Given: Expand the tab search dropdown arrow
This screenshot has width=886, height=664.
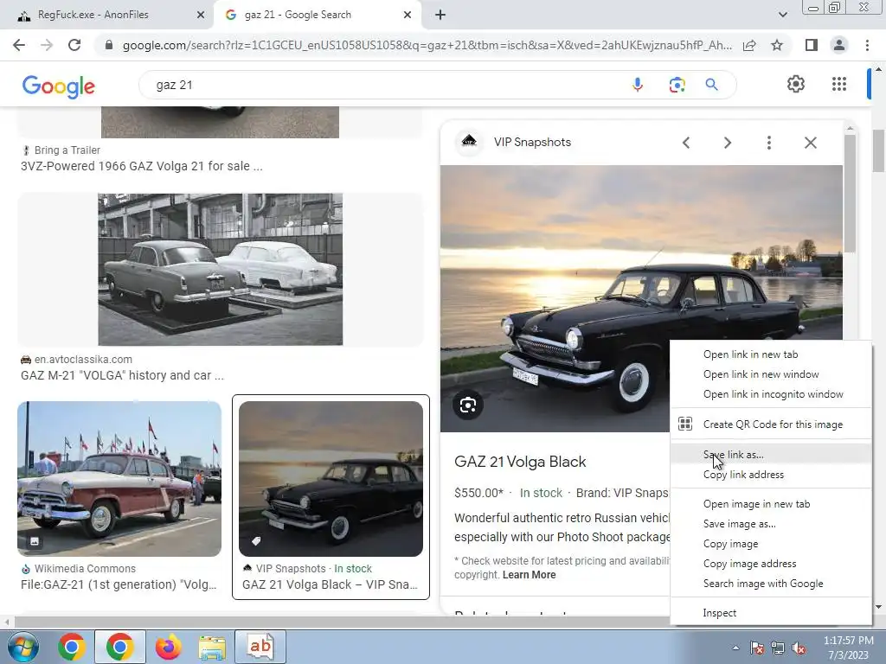Looking at the screenshot, I should [x=782, y=15].
